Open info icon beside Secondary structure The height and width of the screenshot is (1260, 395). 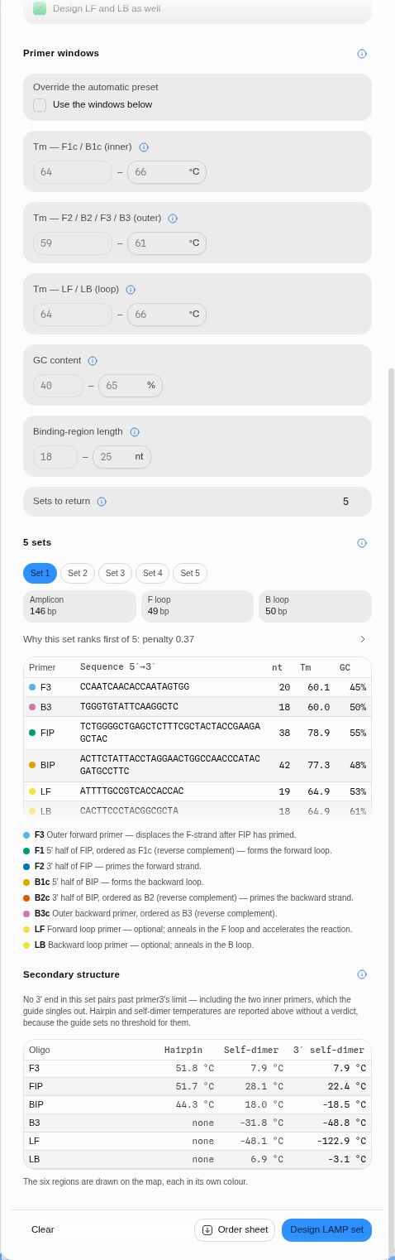tap(361, 974)
